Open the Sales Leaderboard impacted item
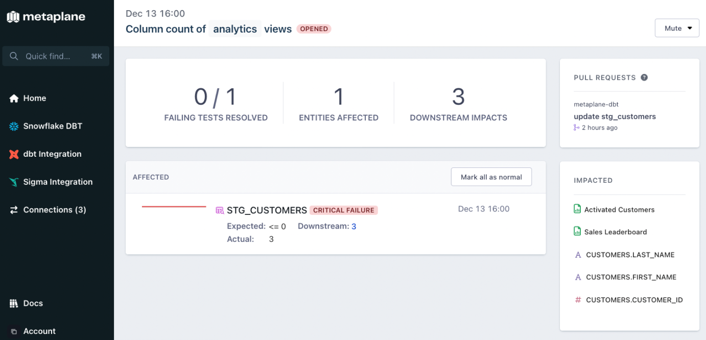The width and height of the screenshot is (706, 340). [x=616, y=232]
